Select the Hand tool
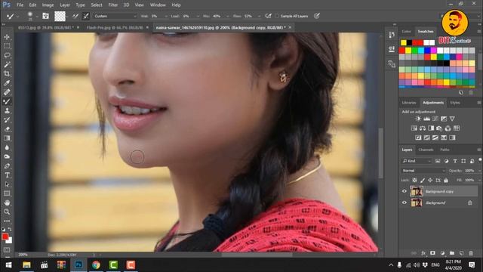The height and width of the screenshot is (272, 483). [x=7, y=202]
